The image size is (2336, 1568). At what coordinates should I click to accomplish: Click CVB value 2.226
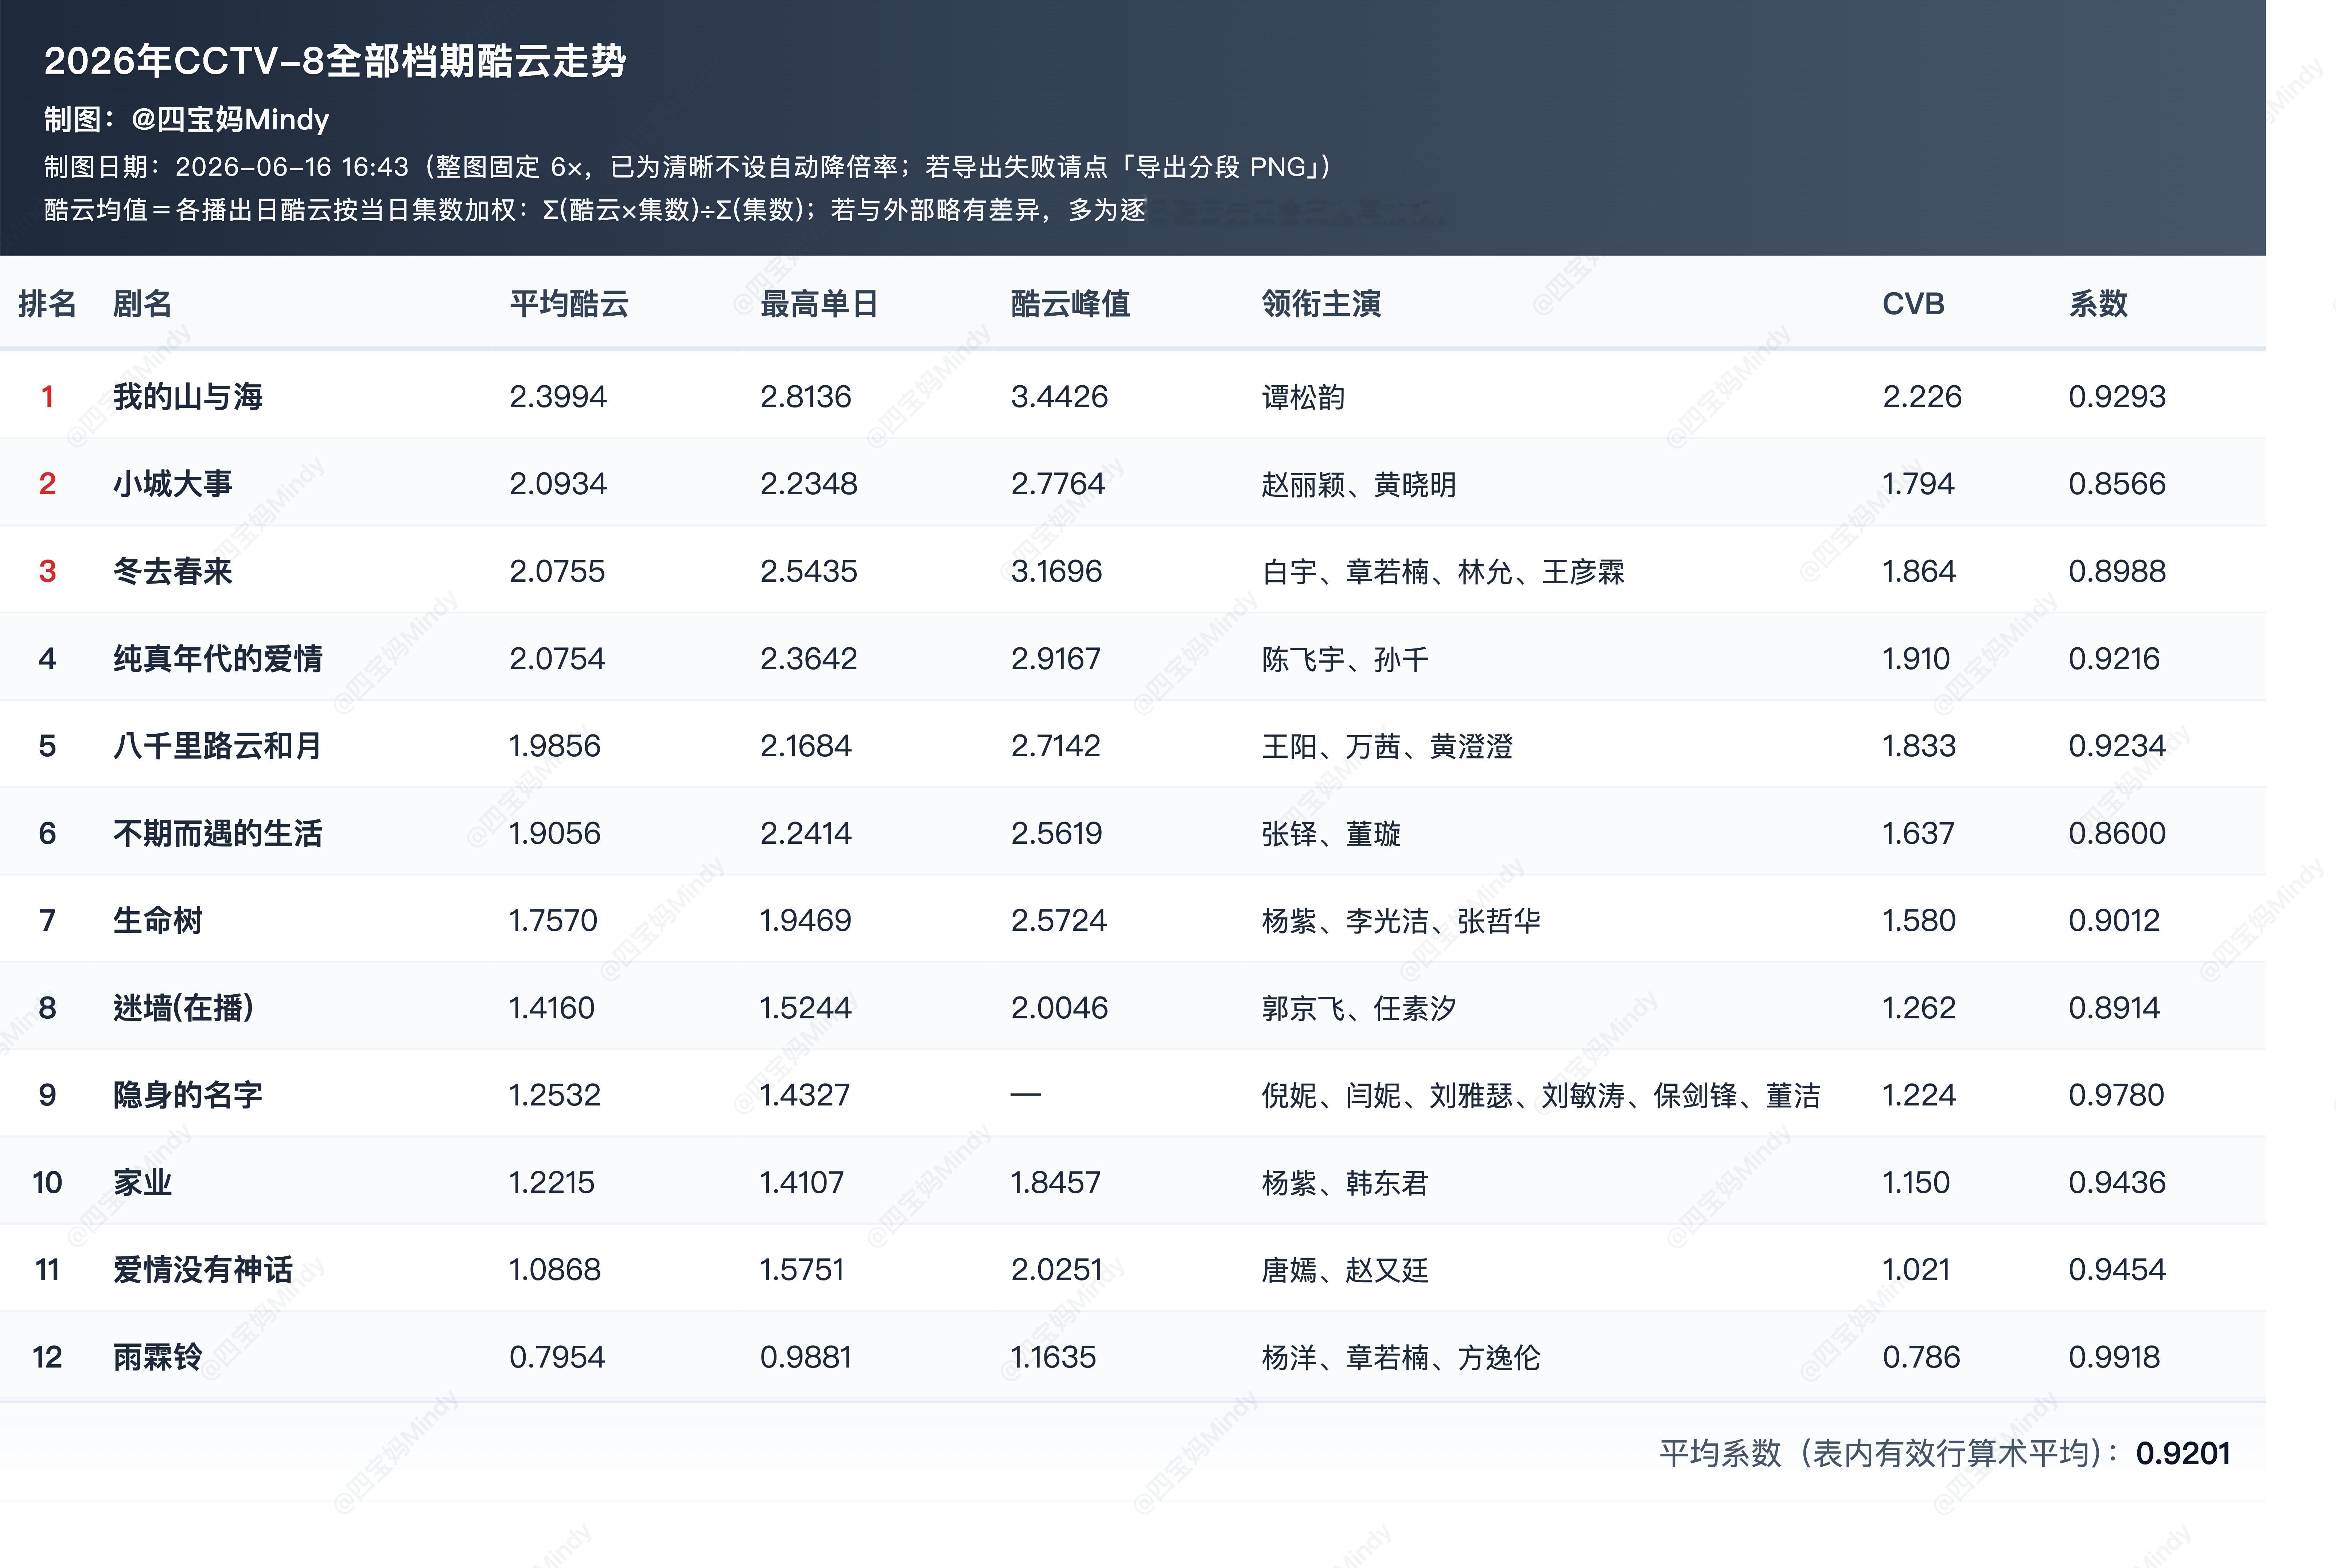click(1922, 397)
